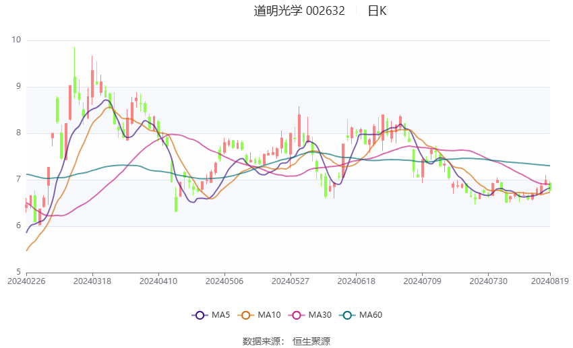Click x-axis date label 20240410

(x=158, y=281)
